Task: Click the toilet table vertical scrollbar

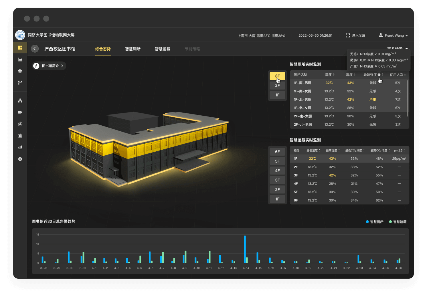Action: 407,98
